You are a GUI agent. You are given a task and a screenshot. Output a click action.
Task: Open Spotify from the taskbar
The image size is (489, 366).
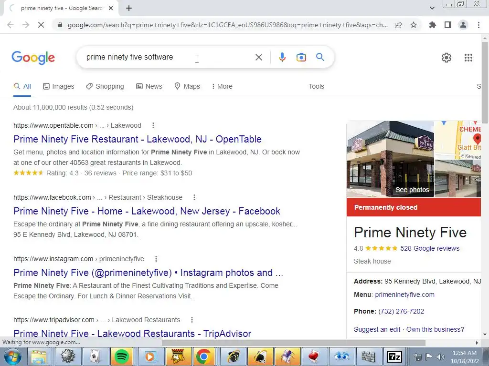[122, 356]
